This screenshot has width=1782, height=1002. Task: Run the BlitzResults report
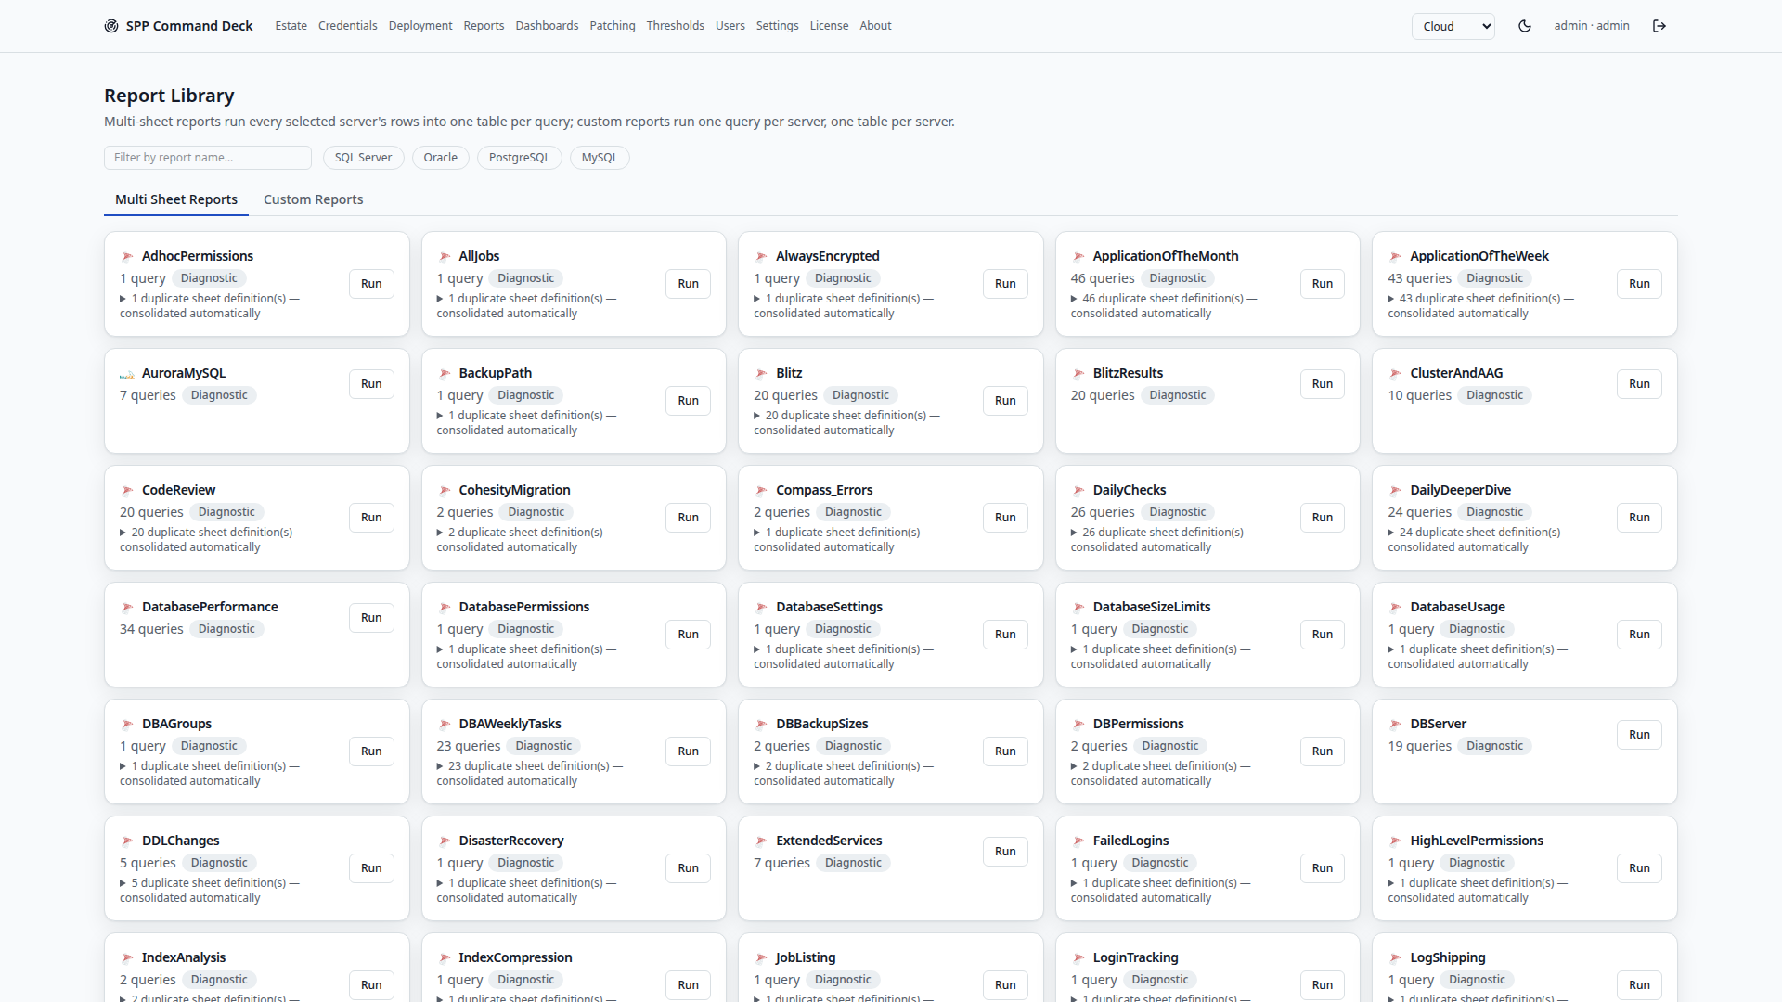(1323, 384)
